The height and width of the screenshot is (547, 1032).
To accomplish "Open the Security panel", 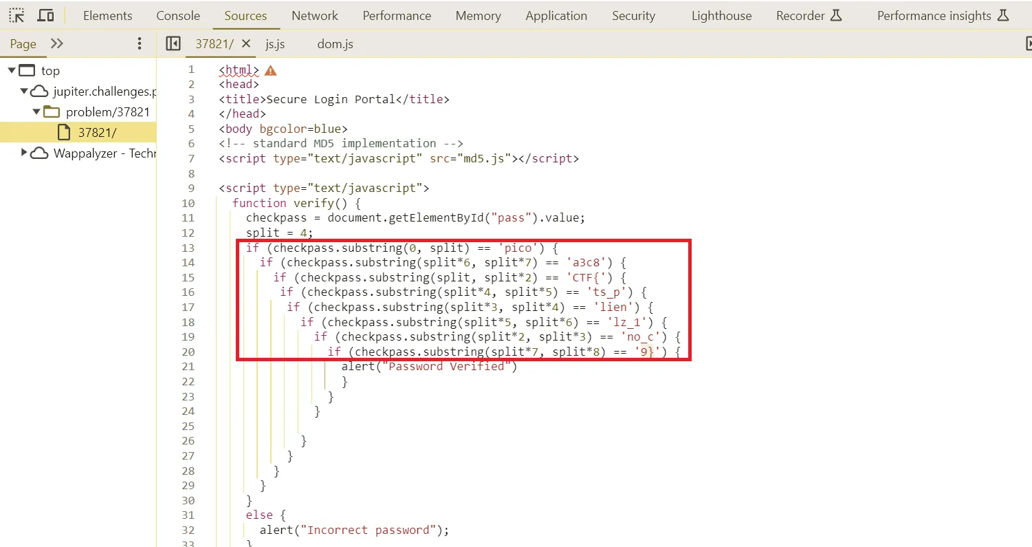I will (x=634, y=15).
